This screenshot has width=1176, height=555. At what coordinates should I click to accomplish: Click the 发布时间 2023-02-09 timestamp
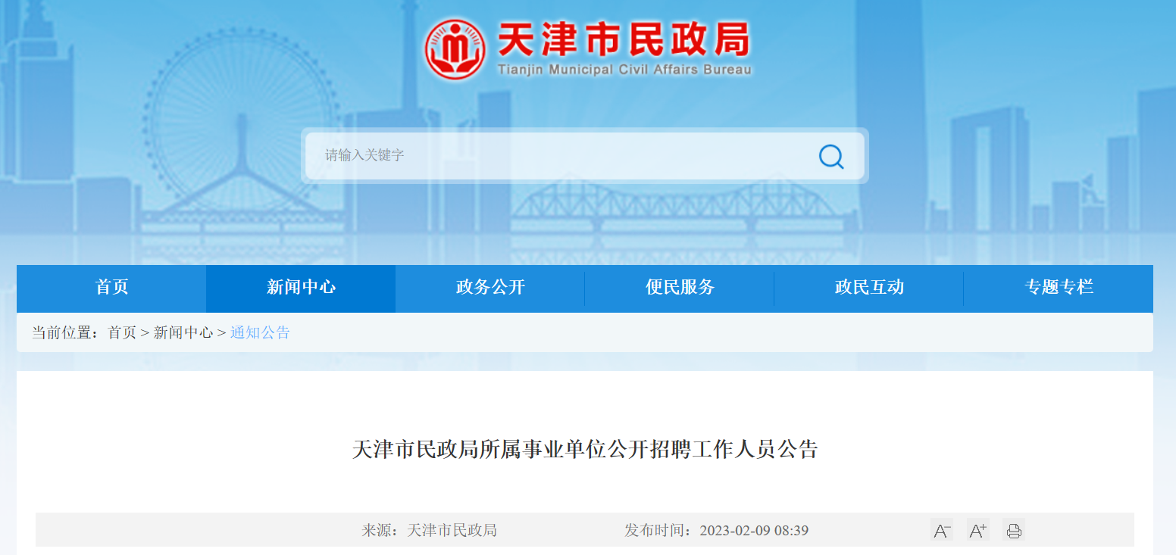click(716, 530)
